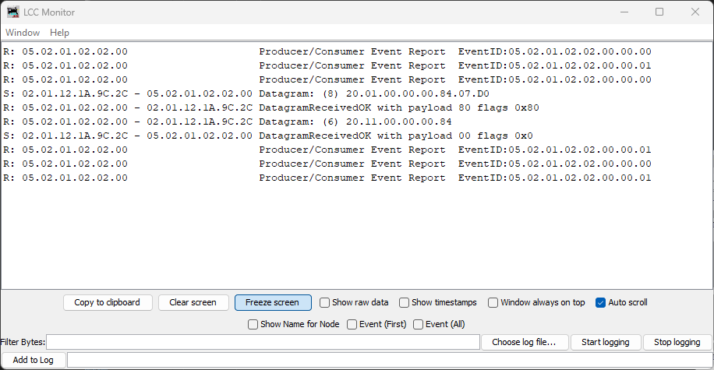Open the Window menu
Screen dimensions: 714x370
[23, 33]
